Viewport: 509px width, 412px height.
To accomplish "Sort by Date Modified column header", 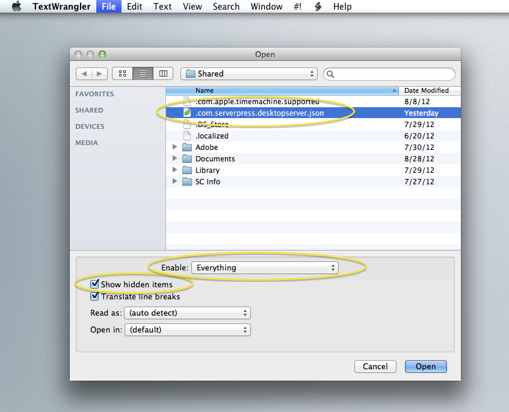I will [x=430, y=91].
